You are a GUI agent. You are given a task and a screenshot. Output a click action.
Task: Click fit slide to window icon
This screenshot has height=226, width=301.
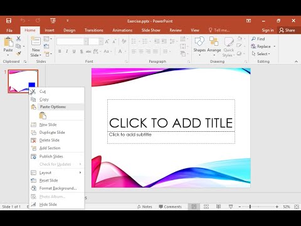[x=297, y=207]
